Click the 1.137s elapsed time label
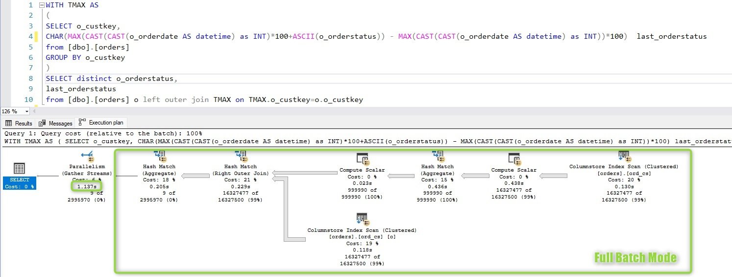 (88, 186)
